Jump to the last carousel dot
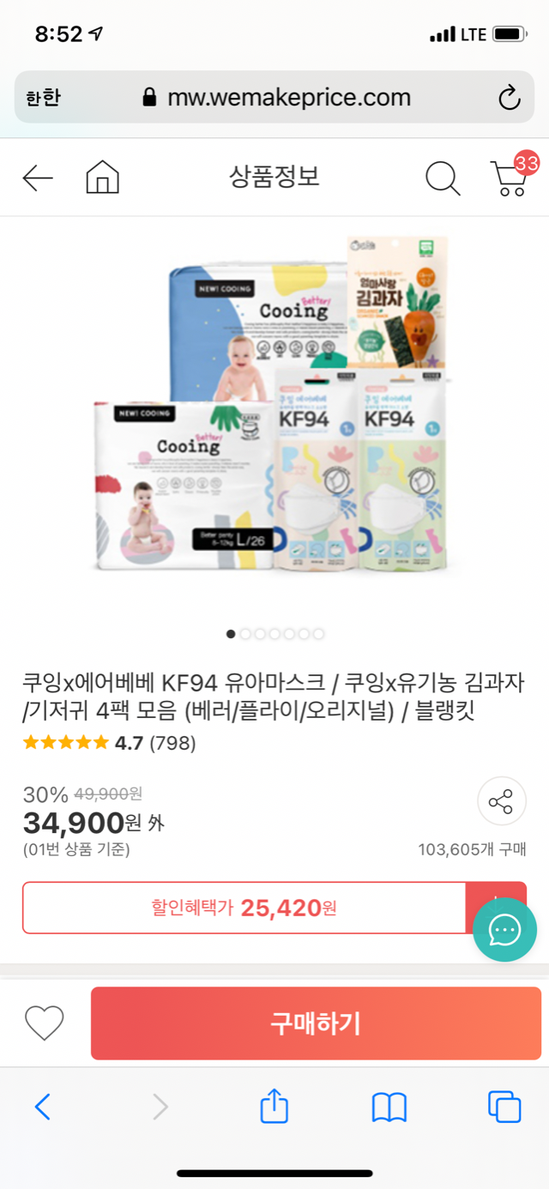 (318, 634)
